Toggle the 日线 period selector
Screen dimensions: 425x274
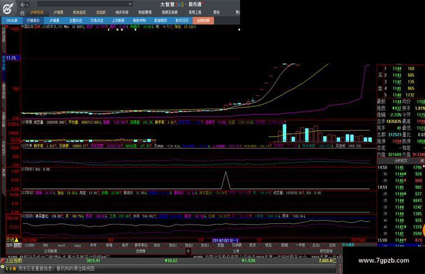coord(12,240)
